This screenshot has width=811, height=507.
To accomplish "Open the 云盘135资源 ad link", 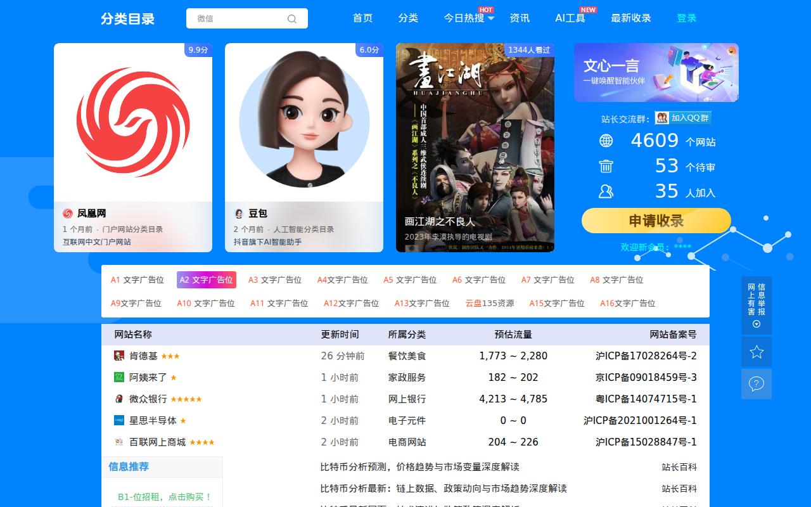I will pos(490,304).
